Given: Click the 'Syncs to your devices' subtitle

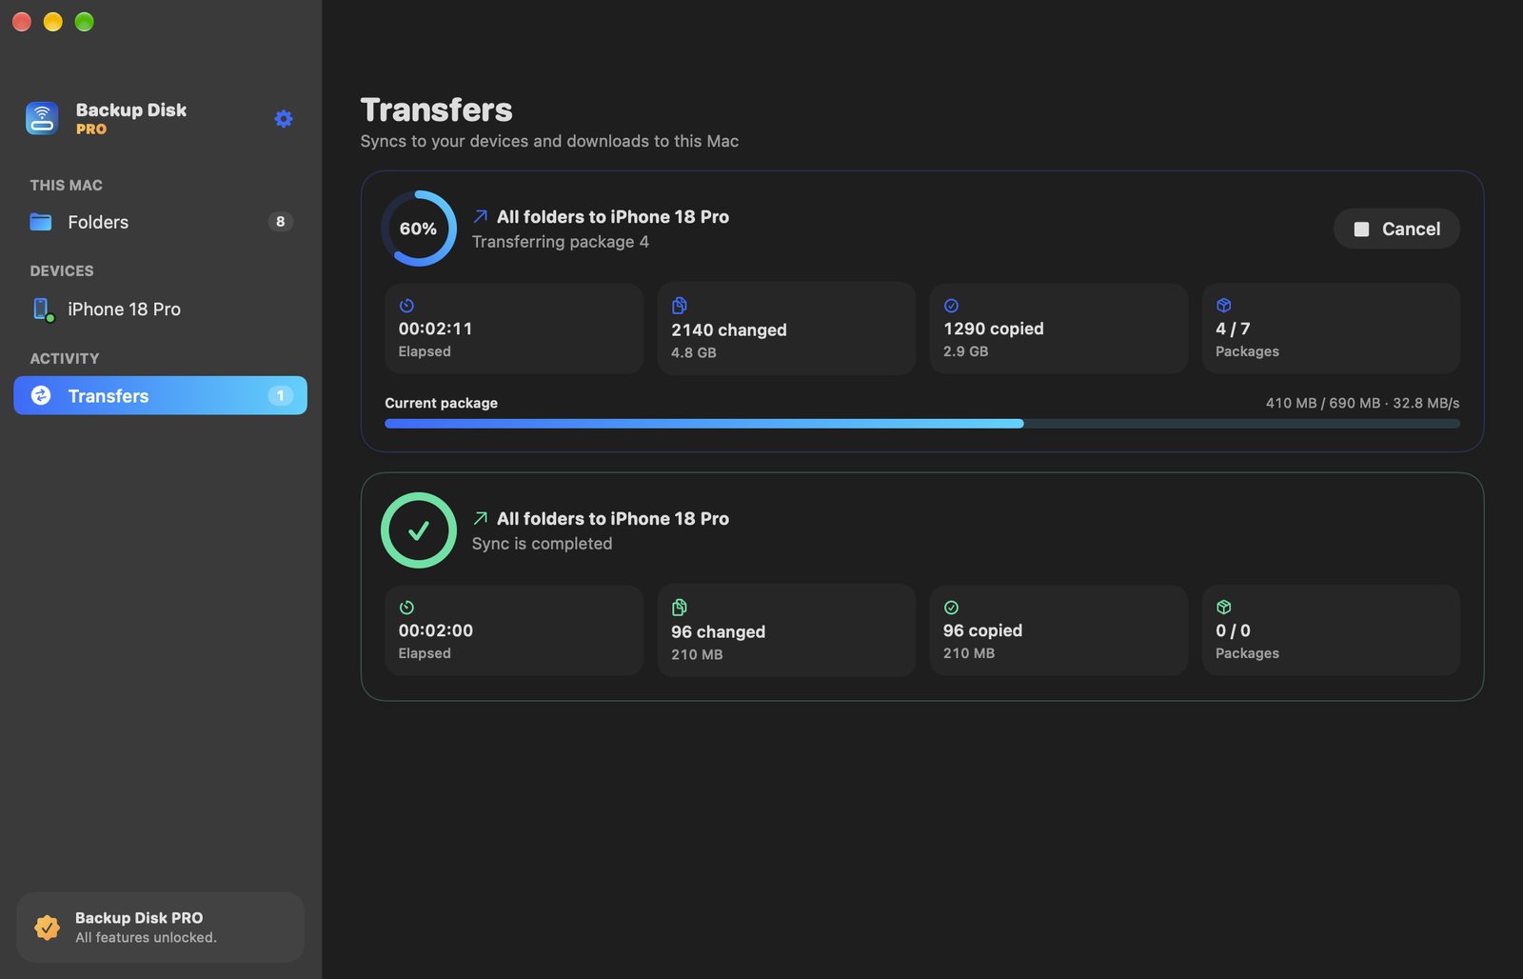Looking at the screenshot, I should (x=549, y=141).
